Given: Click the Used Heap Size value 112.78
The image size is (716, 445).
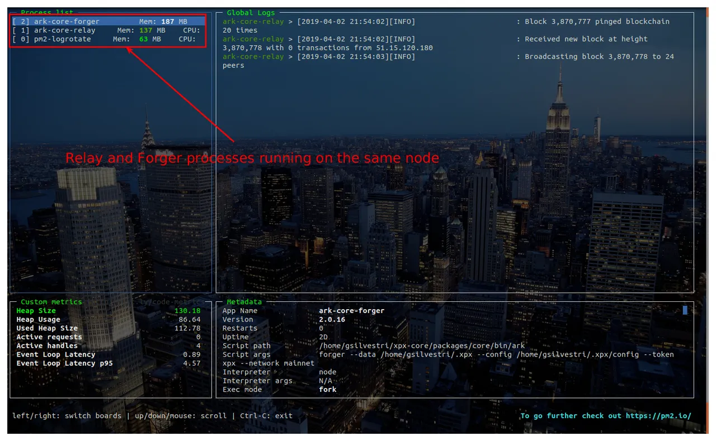Looking at the screenshot, I should pos(187,328).
